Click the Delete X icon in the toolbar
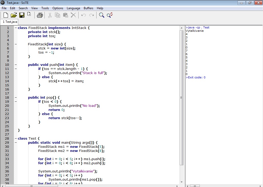The height and width of the screenshot is (187, 263). point(73,15)
